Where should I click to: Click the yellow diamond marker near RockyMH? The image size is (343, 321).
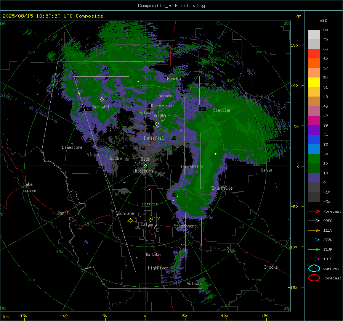102,100
